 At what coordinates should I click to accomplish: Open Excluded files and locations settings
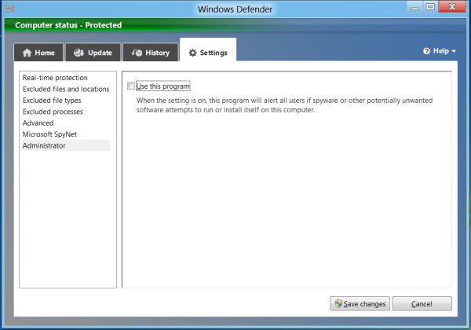(66, 90)
